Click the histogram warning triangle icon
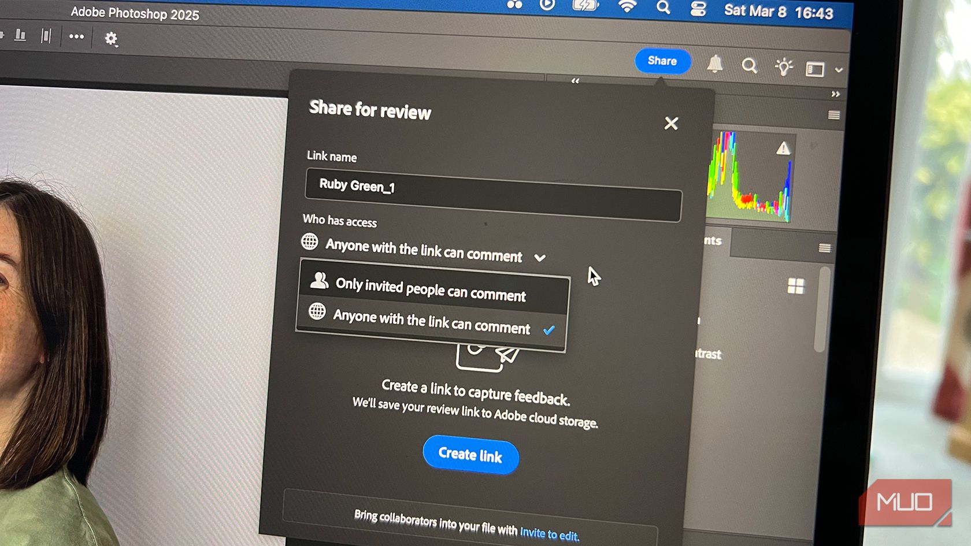 pyautogui.click(x=783, y=148)
